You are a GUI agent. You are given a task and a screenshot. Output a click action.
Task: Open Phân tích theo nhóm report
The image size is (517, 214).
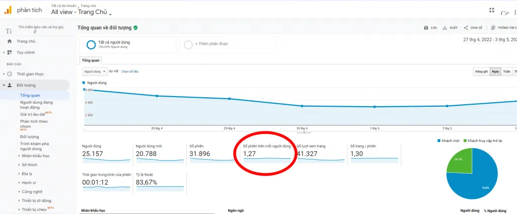pyautogui.click(x=34, y=124)
